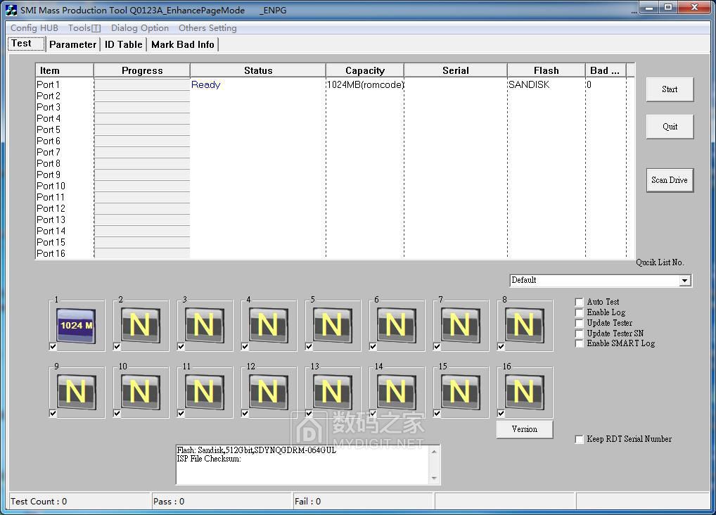The height and width of the screenshot is (515, 716).
Task: Toggle the Enable SMART Log checkbox
Action: pyautogui.click(x=580, y=343)
